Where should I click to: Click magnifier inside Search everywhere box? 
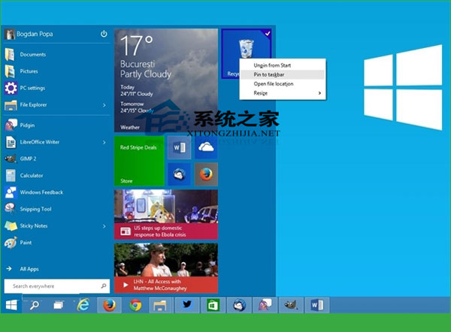point(104,286)
